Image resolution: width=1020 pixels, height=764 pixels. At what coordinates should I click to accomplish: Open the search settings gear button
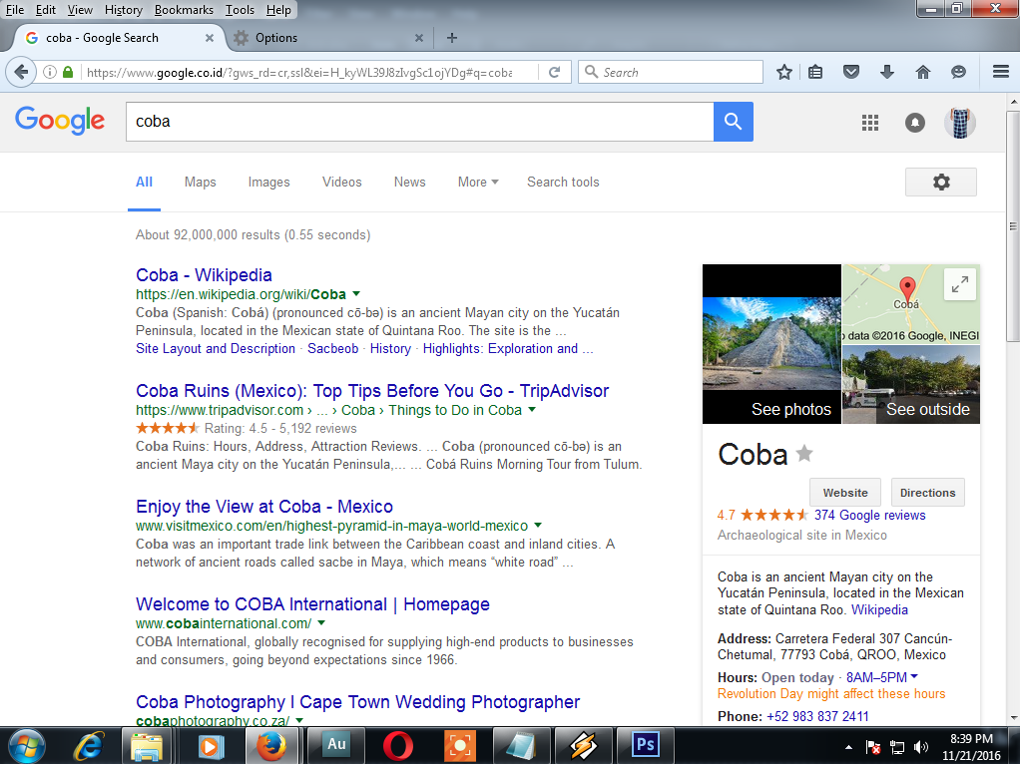point(940,183)
